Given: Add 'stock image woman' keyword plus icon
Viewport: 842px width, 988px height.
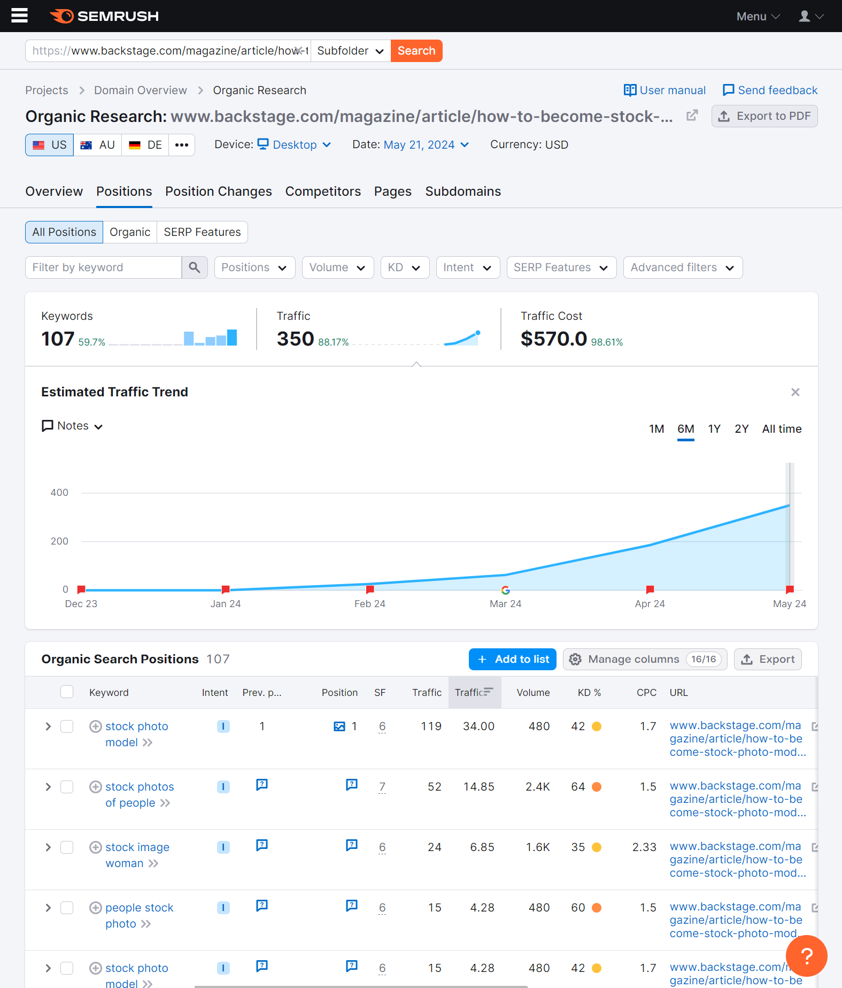Looking at the screenshot, I should coord(96,847).
